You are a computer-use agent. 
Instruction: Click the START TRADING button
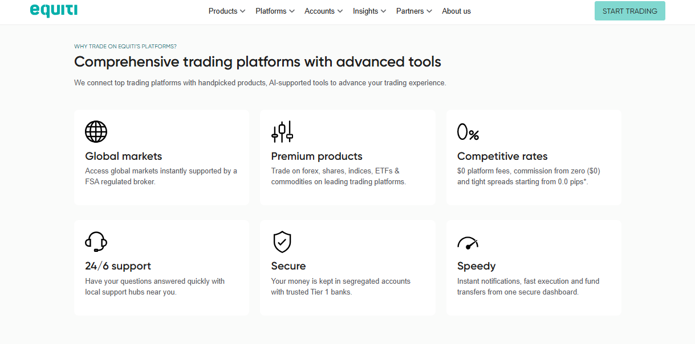pyautogui.click(x=629, y=11)
